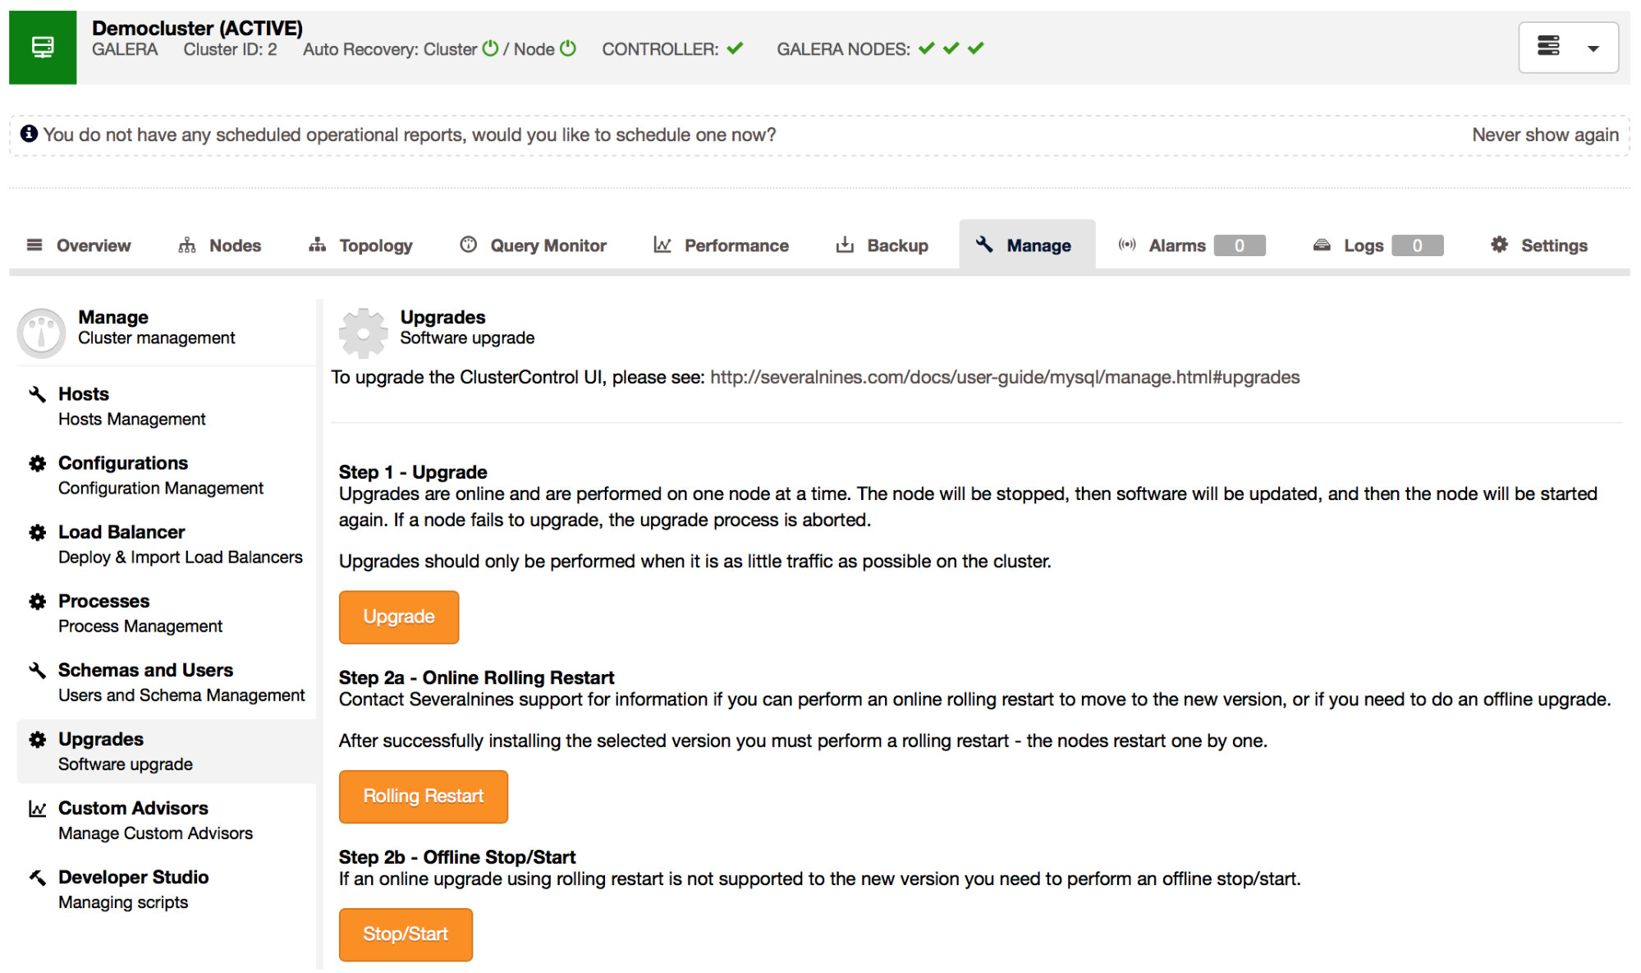Toggle Node auto recovery power icon
This screenshot has width=1641, height=973.
pos(567,48)
